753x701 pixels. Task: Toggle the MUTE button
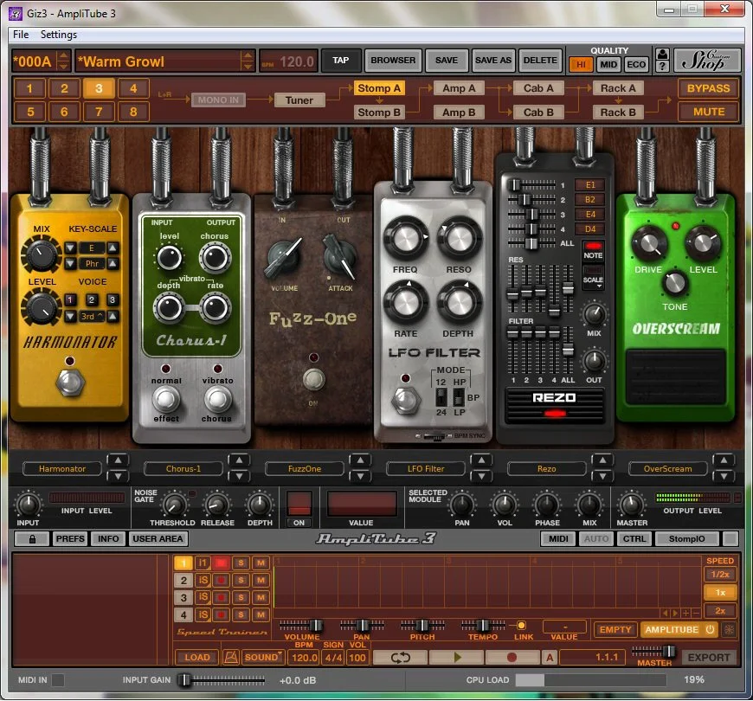[x=708, y=112]
